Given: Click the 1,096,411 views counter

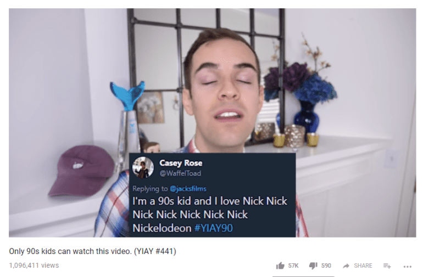Looking at the screenshot, I should point(34,265).
